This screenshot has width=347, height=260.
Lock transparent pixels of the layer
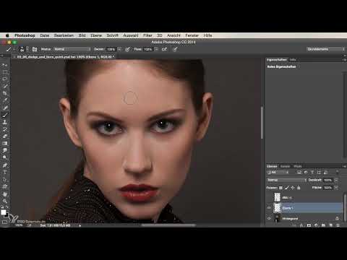[280, 188]
